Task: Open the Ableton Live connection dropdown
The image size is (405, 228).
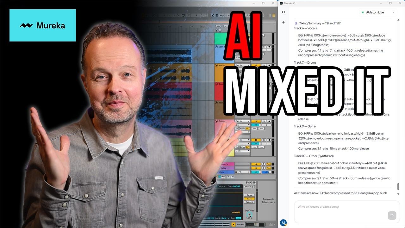Action: tap(378, 12)
